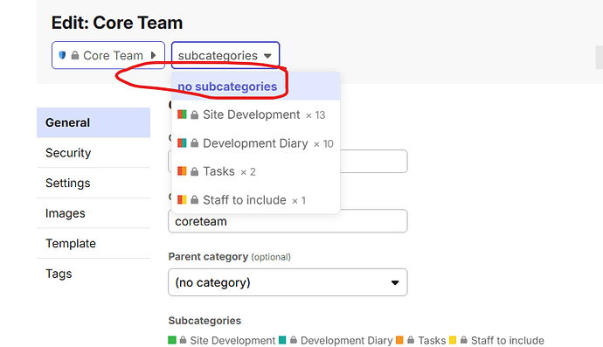Click the '× 13' count next to Site Development
Viewport: 603px width, 347px height.
click(x=315, y=115)
